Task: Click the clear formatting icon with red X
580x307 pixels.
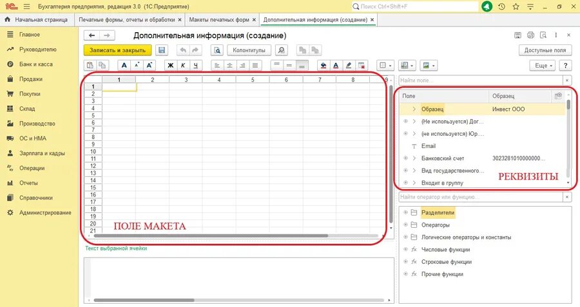Action: point(361,66)
